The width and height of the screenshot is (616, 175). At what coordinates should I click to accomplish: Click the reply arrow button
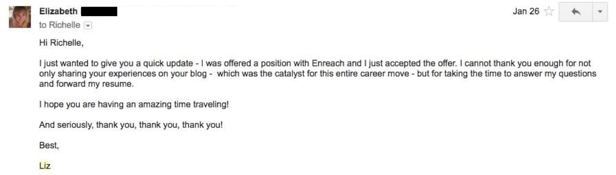(x=575, y=12)
